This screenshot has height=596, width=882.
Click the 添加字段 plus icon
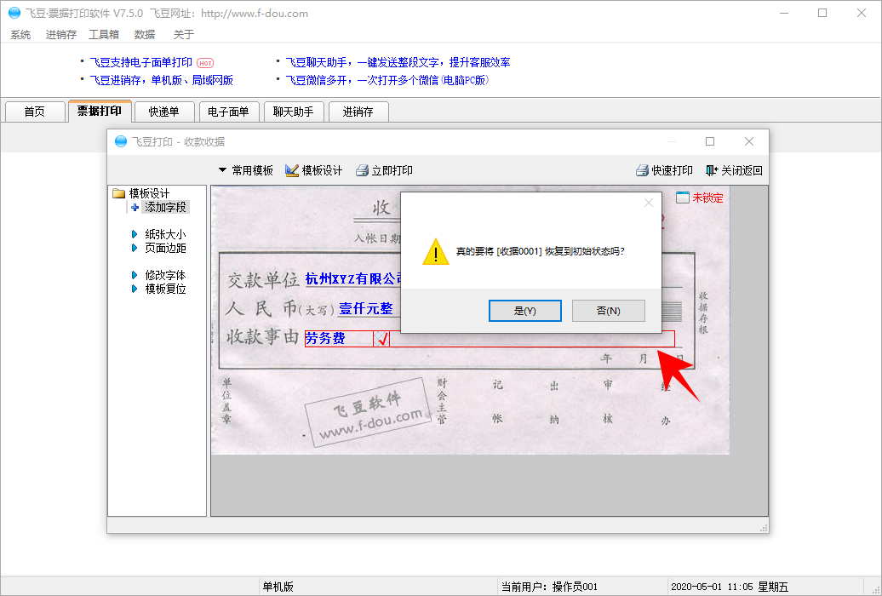tap(135, 208)
